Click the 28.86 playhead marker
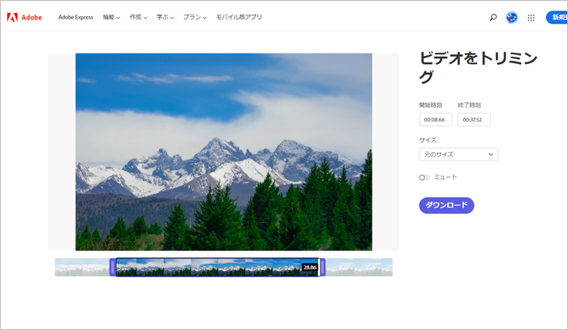 point(309,267)
